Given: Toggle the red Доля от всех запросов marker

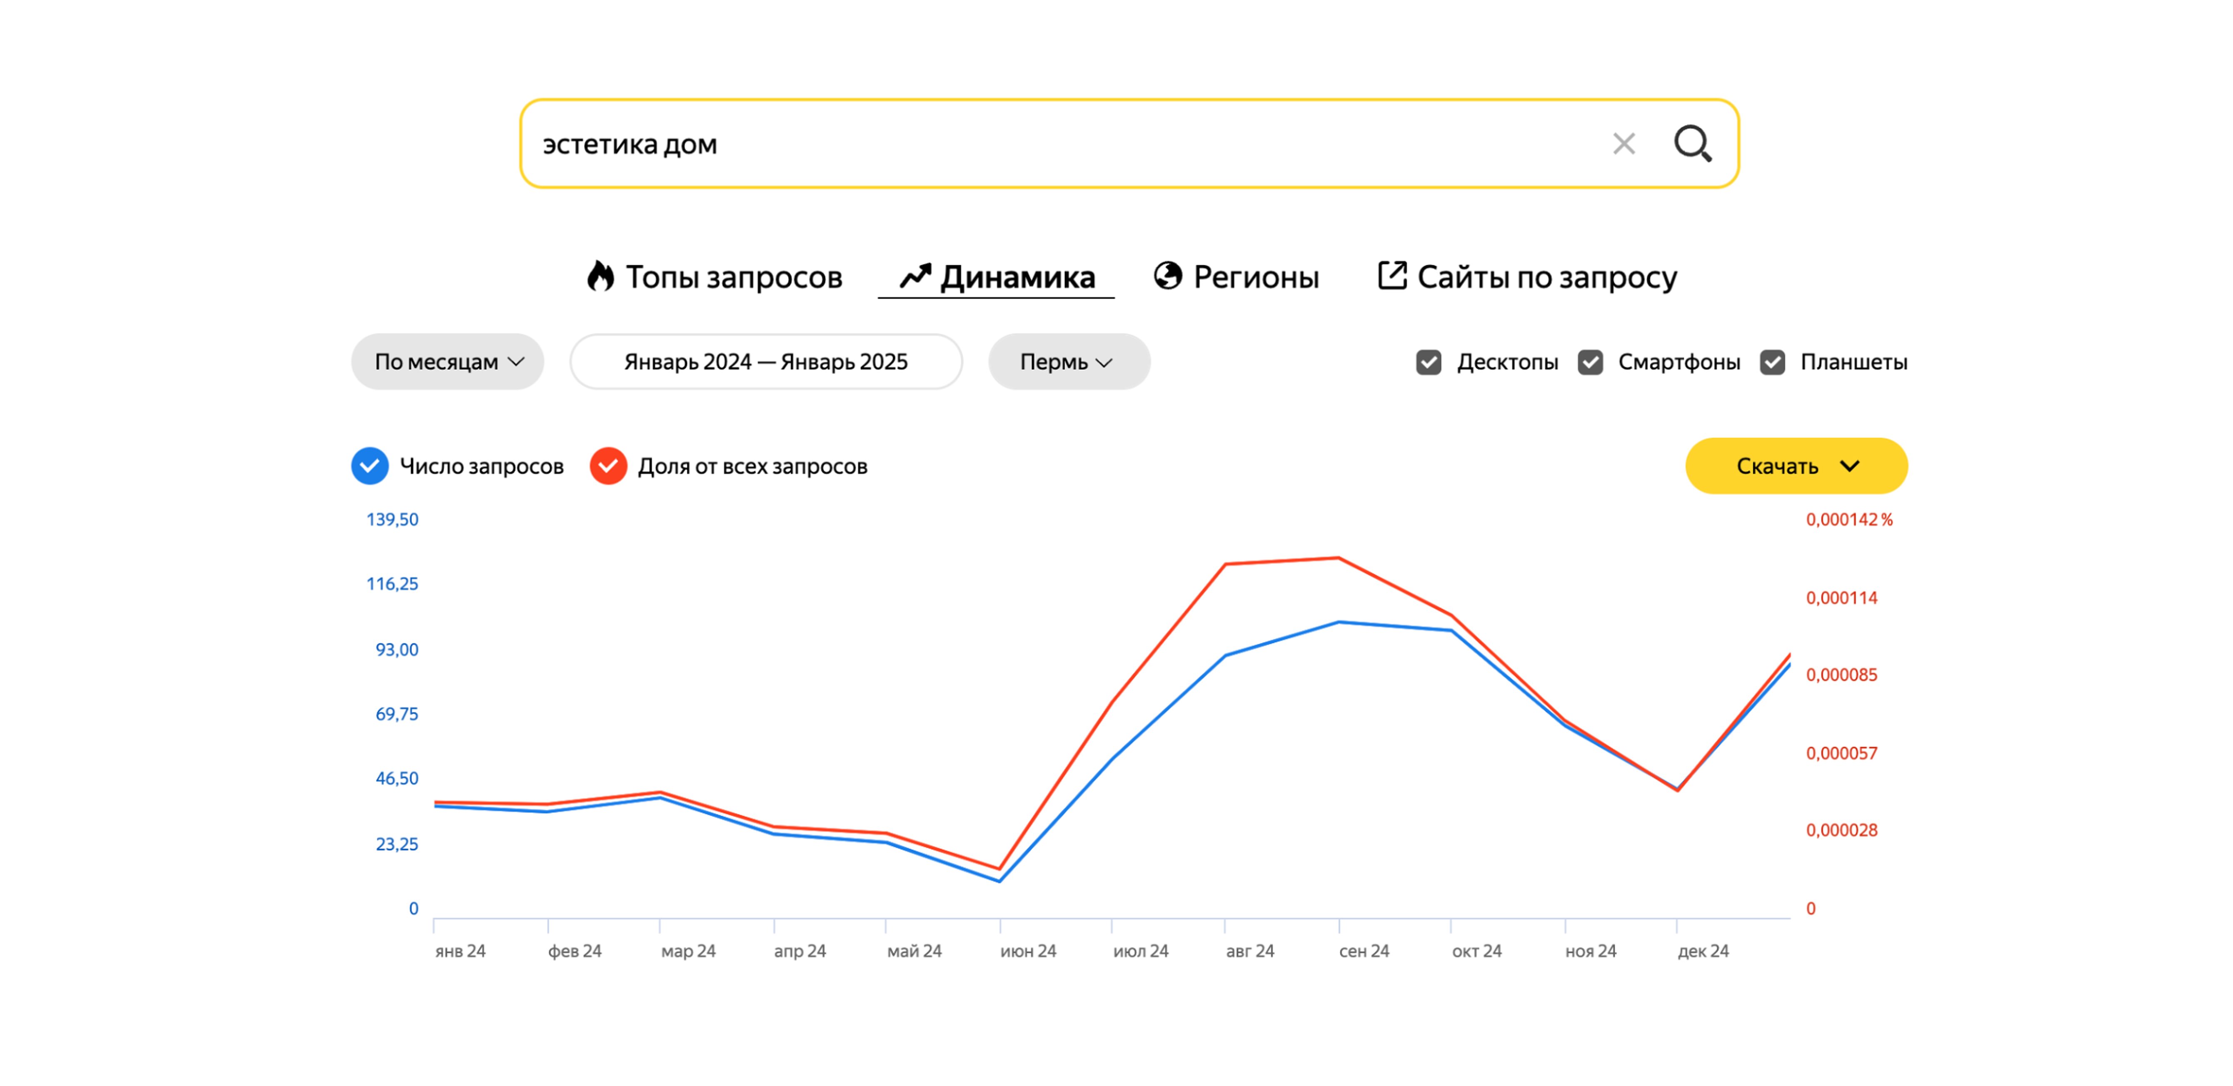Looking at the screenshot, I should click(x=608, y=466).
